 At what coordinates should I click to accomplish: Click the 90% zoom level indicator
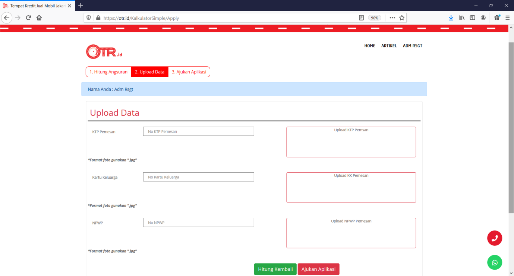pos(374,18)
